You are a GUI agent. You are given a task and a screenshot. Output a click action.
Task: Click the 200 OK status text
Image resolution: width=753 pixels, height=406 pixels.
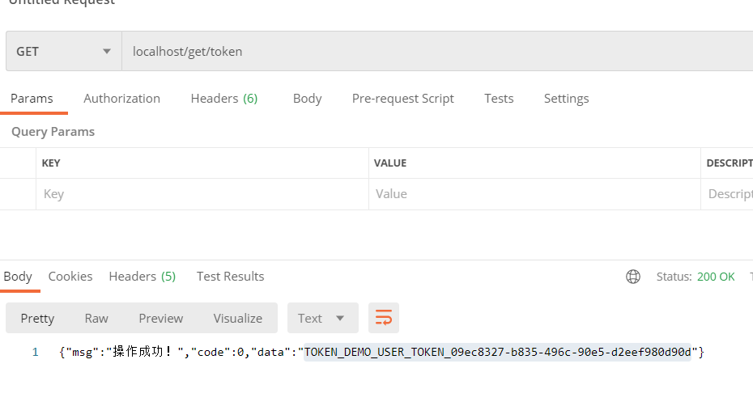tap(716, 277)
